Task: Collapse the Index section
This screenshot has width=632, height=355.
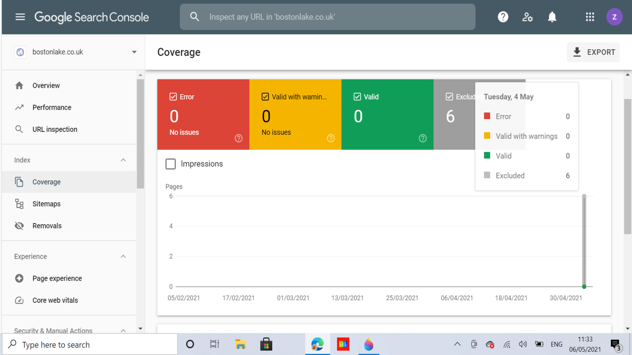Action: click(x=123, y=160)
